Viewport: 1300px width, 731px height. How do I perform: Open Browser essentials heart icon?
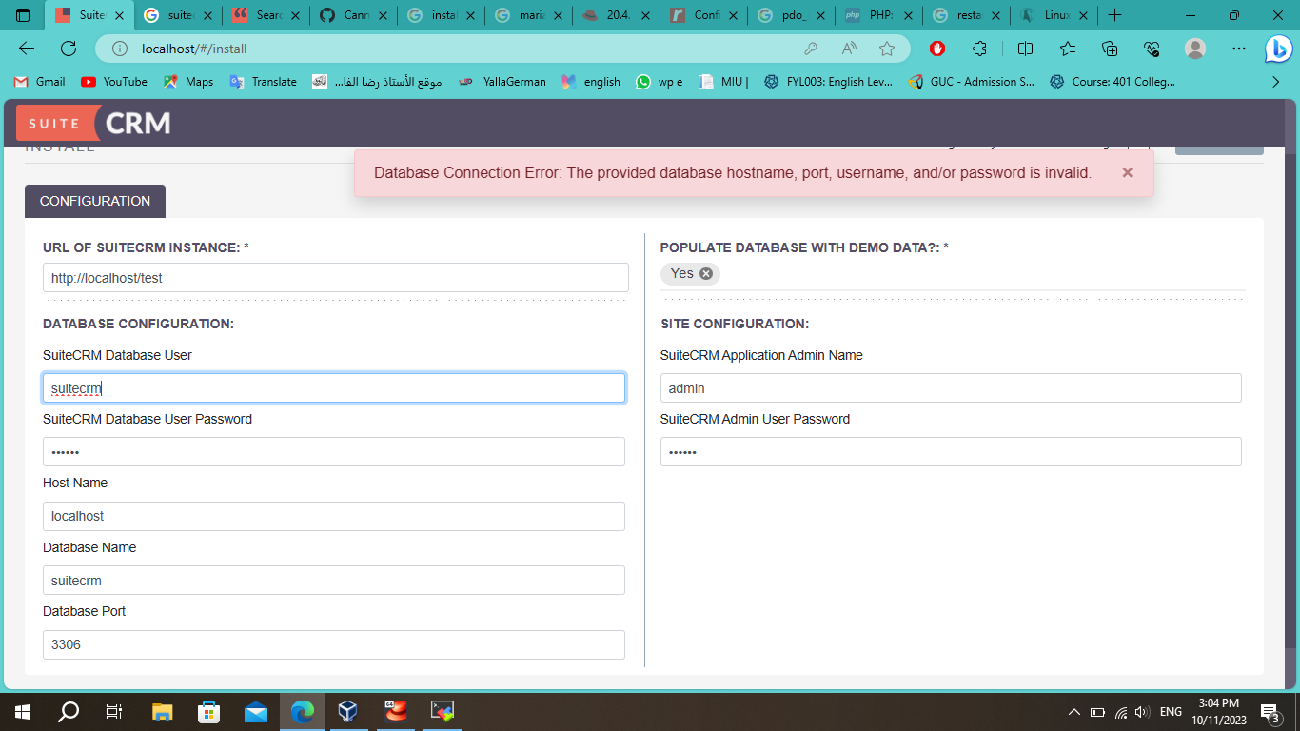coord(1152,49)
